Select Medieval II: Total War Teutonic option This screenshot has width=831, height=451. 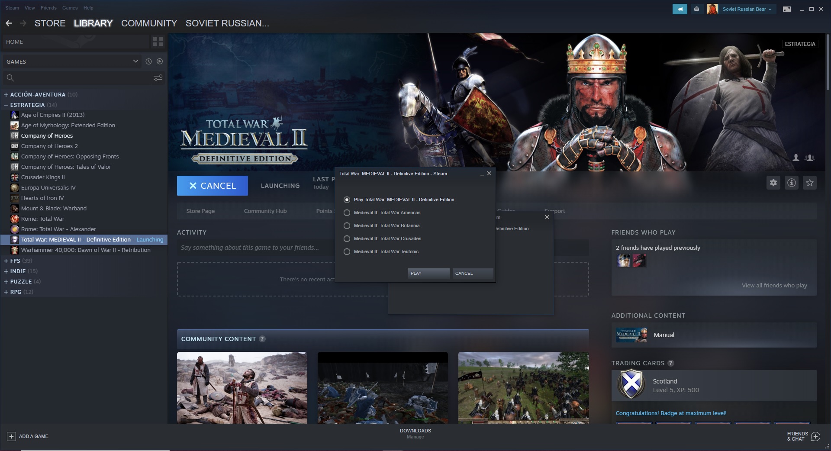point(381,251)
